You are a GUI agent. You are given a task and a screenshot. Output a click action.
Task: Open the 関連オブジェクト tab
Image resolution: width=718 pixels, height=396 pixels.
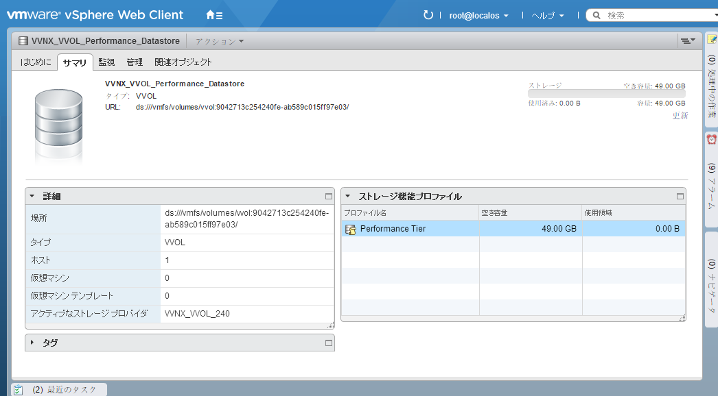183,62
